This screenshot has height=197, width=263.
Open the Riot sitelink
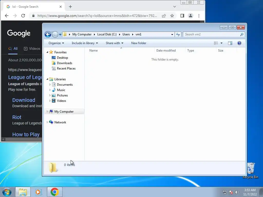17,117
